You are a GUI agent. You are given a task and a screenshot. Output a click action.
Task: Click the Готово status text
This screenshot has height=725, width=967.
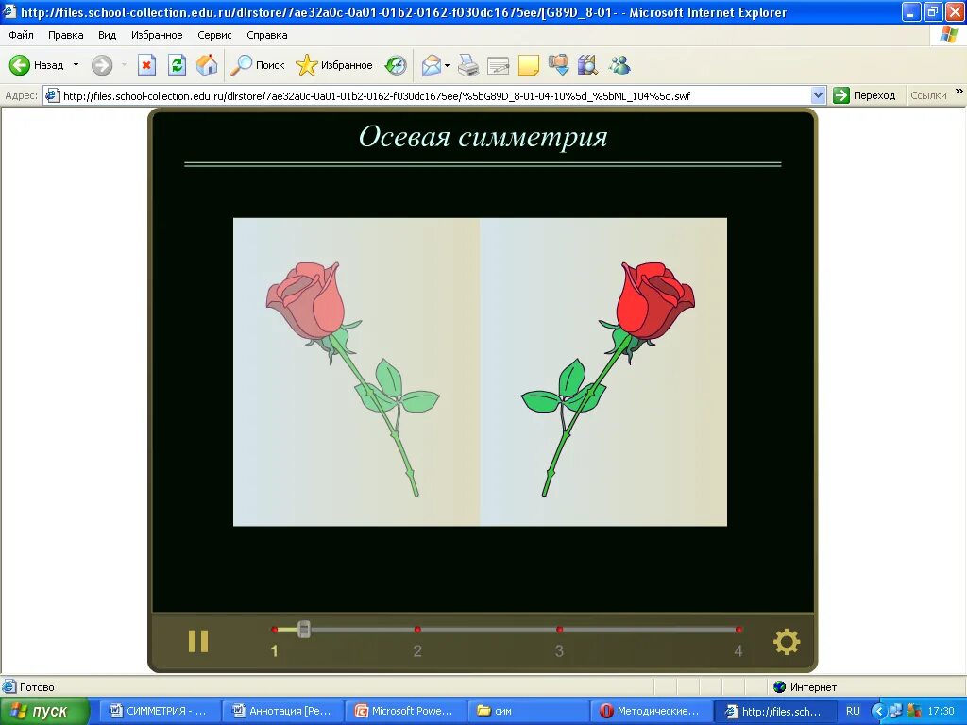coord(37,687)
